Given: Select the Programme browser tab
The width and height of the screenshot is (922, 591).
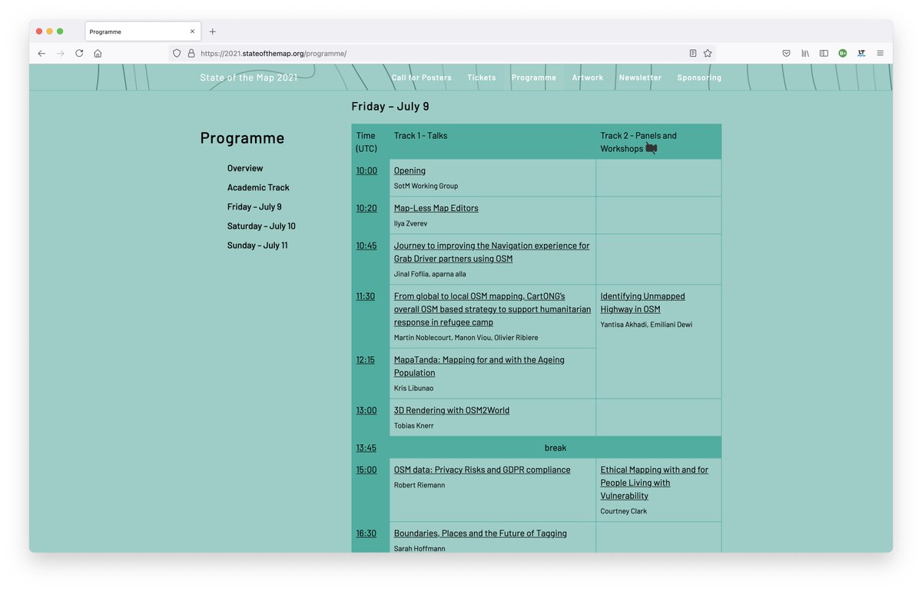Looking at the screenshot, I should 141,31.
